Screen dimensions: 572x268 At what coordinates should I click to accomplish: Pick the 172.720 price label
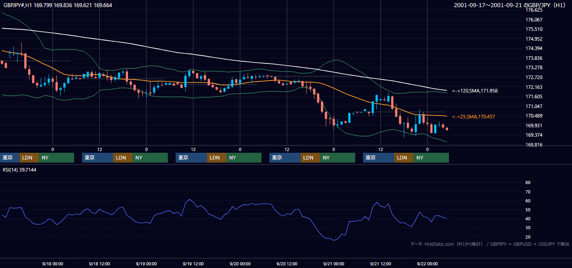coord(534,77)
